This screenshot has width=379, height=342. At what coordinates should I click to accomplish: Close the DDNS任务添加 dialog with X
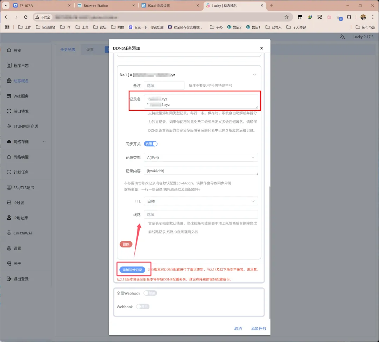(x=261, y=48)
